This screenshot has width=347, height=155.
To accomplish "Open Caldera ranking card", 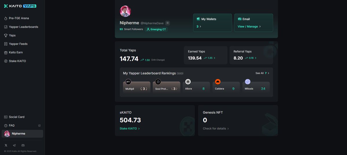I will tap(226, 87).
